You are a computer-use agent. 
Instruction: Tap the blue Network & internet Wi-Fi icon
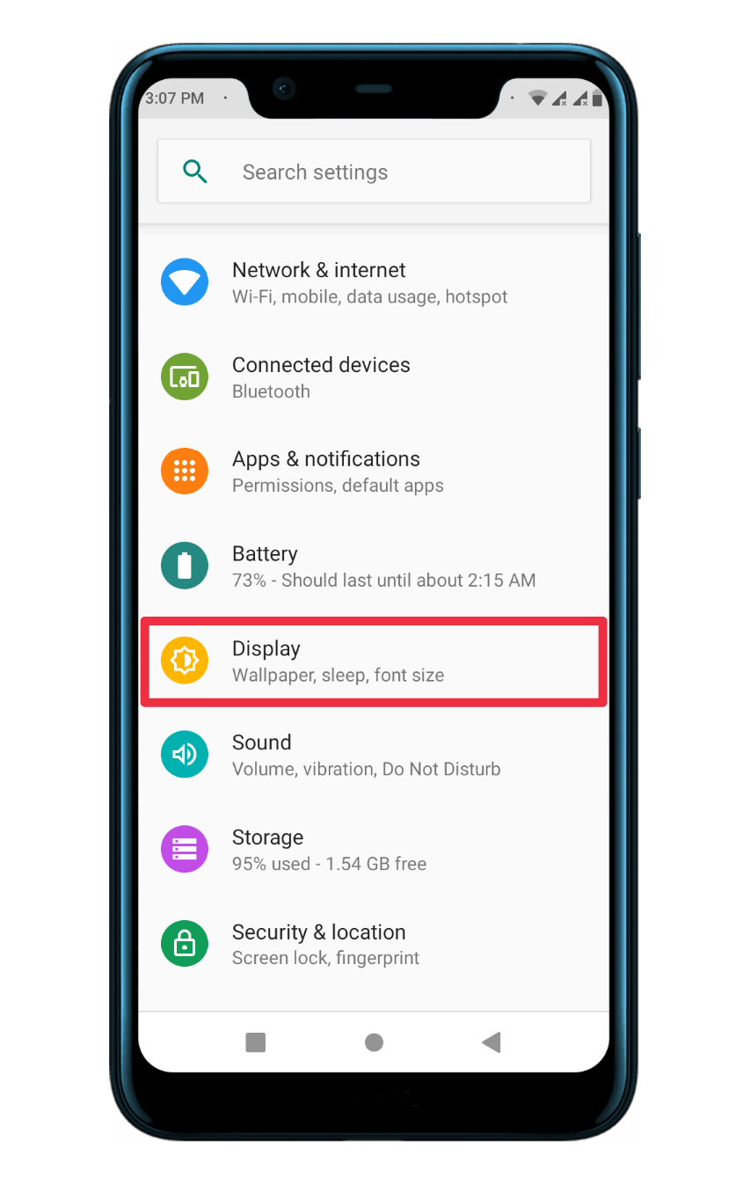pyautogui.click(x=185, y=282)
